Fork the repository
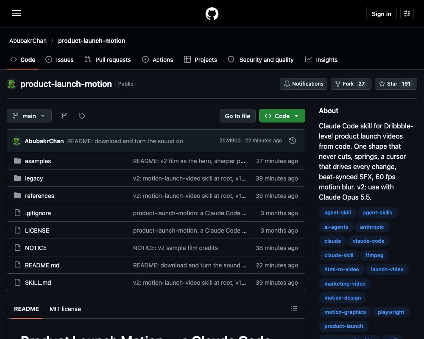Viewport: 424px width, 339px height. coord(351,84)
